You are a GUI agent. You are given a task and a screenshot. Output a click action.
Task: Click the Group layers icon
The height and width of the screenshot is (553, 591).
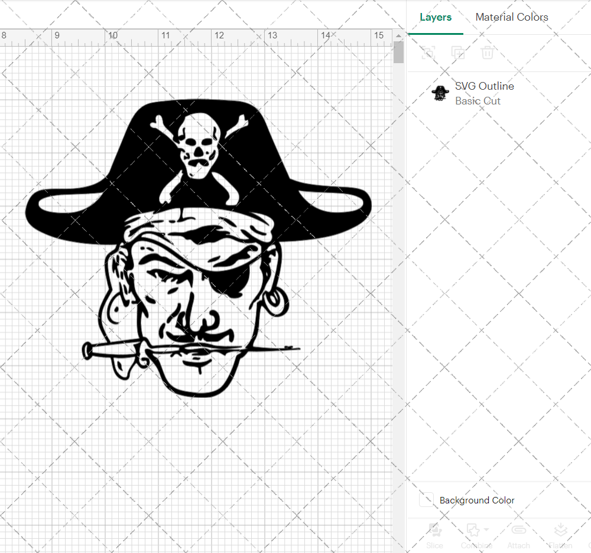point(428,53)
